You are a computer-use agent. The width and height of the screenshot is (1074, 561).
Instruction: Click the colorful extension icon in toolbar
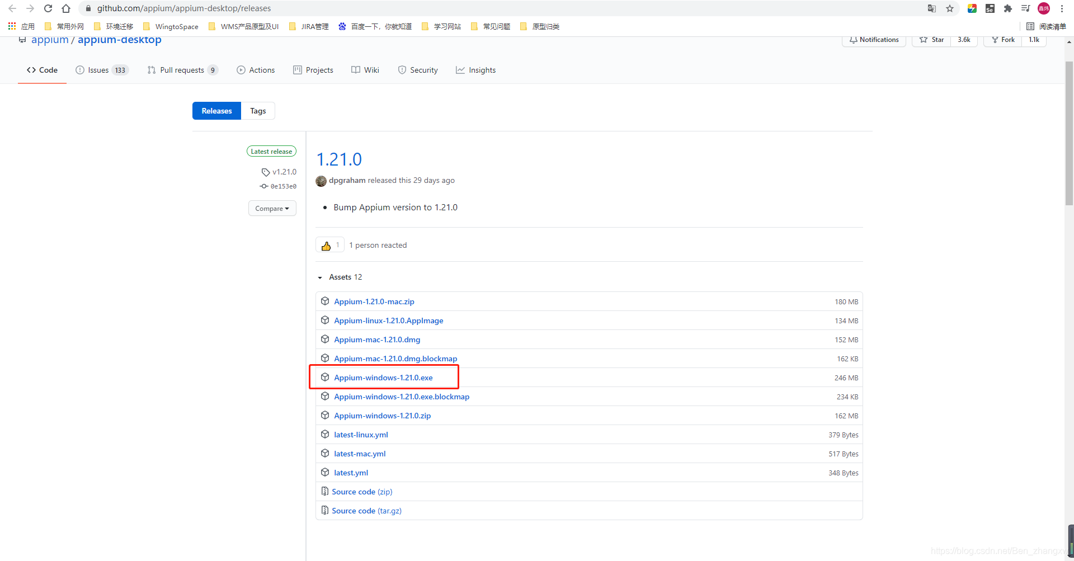972,8
